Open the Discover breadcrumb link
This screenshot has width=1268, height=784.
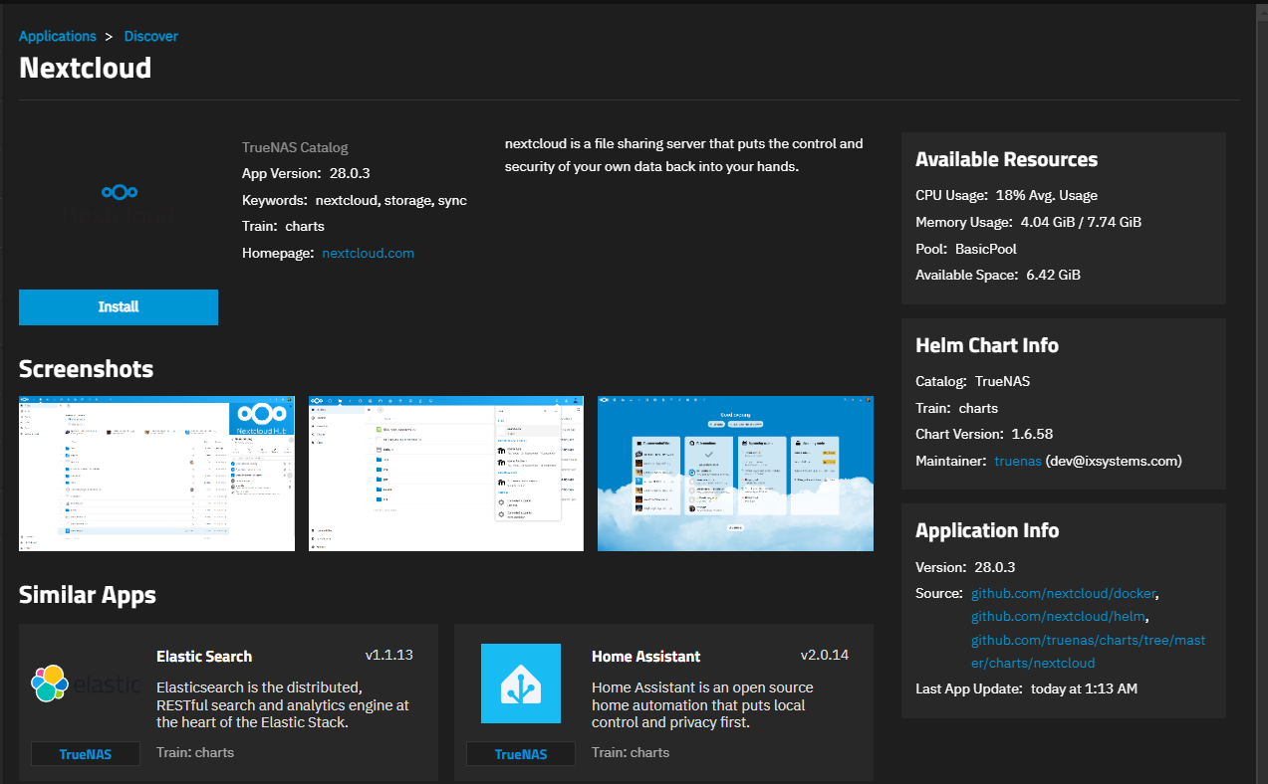click(x=151, y=36)
